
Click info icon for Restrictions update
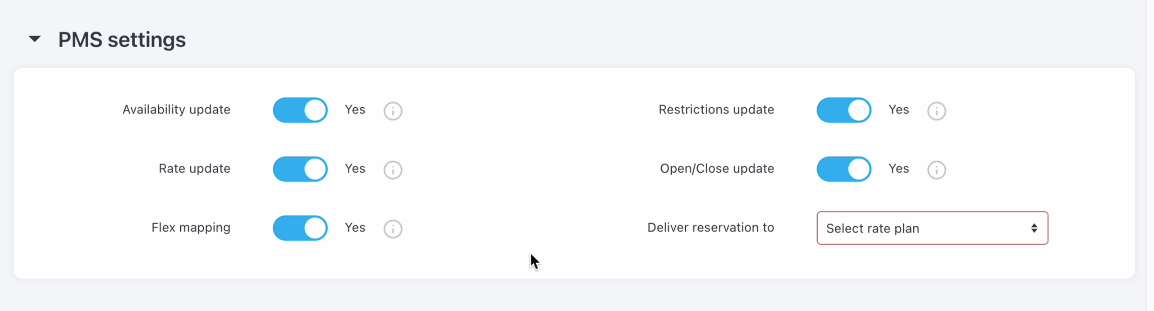[x=936, y=111]
